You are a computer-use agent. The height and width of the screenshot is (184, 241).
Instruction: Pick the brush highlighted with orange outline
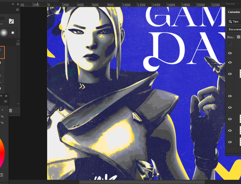(x=2, y=52)
